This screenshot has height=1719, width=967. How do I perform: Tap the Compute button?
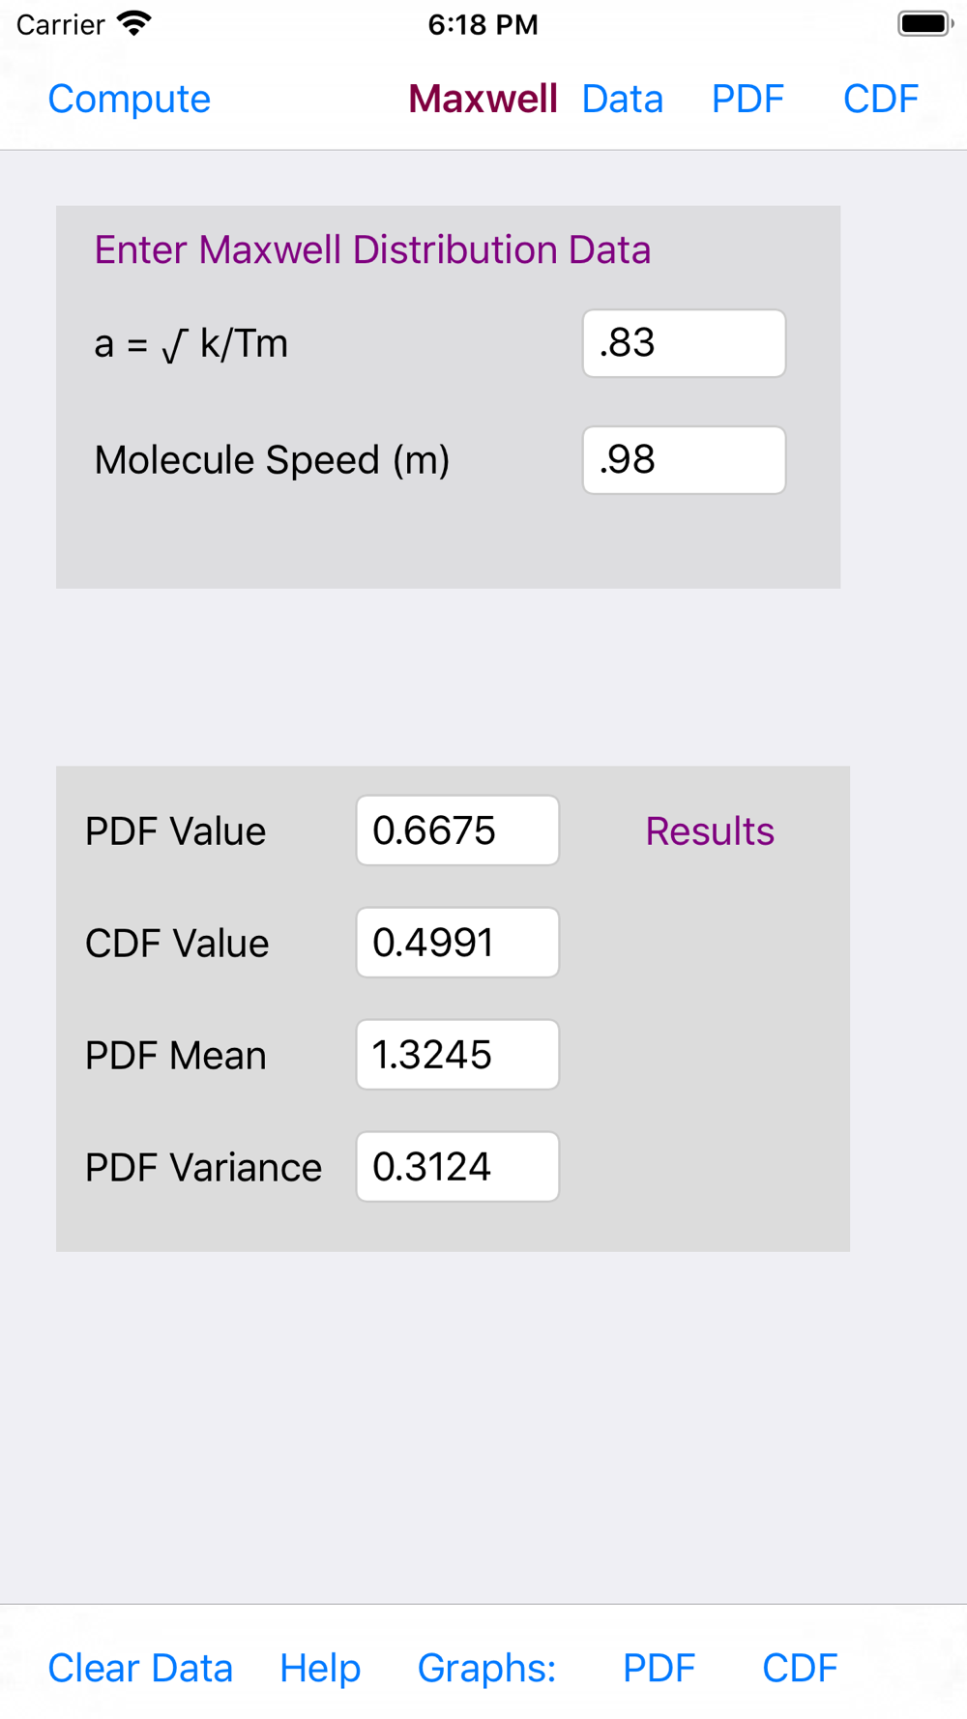click(x=129, y=99)
